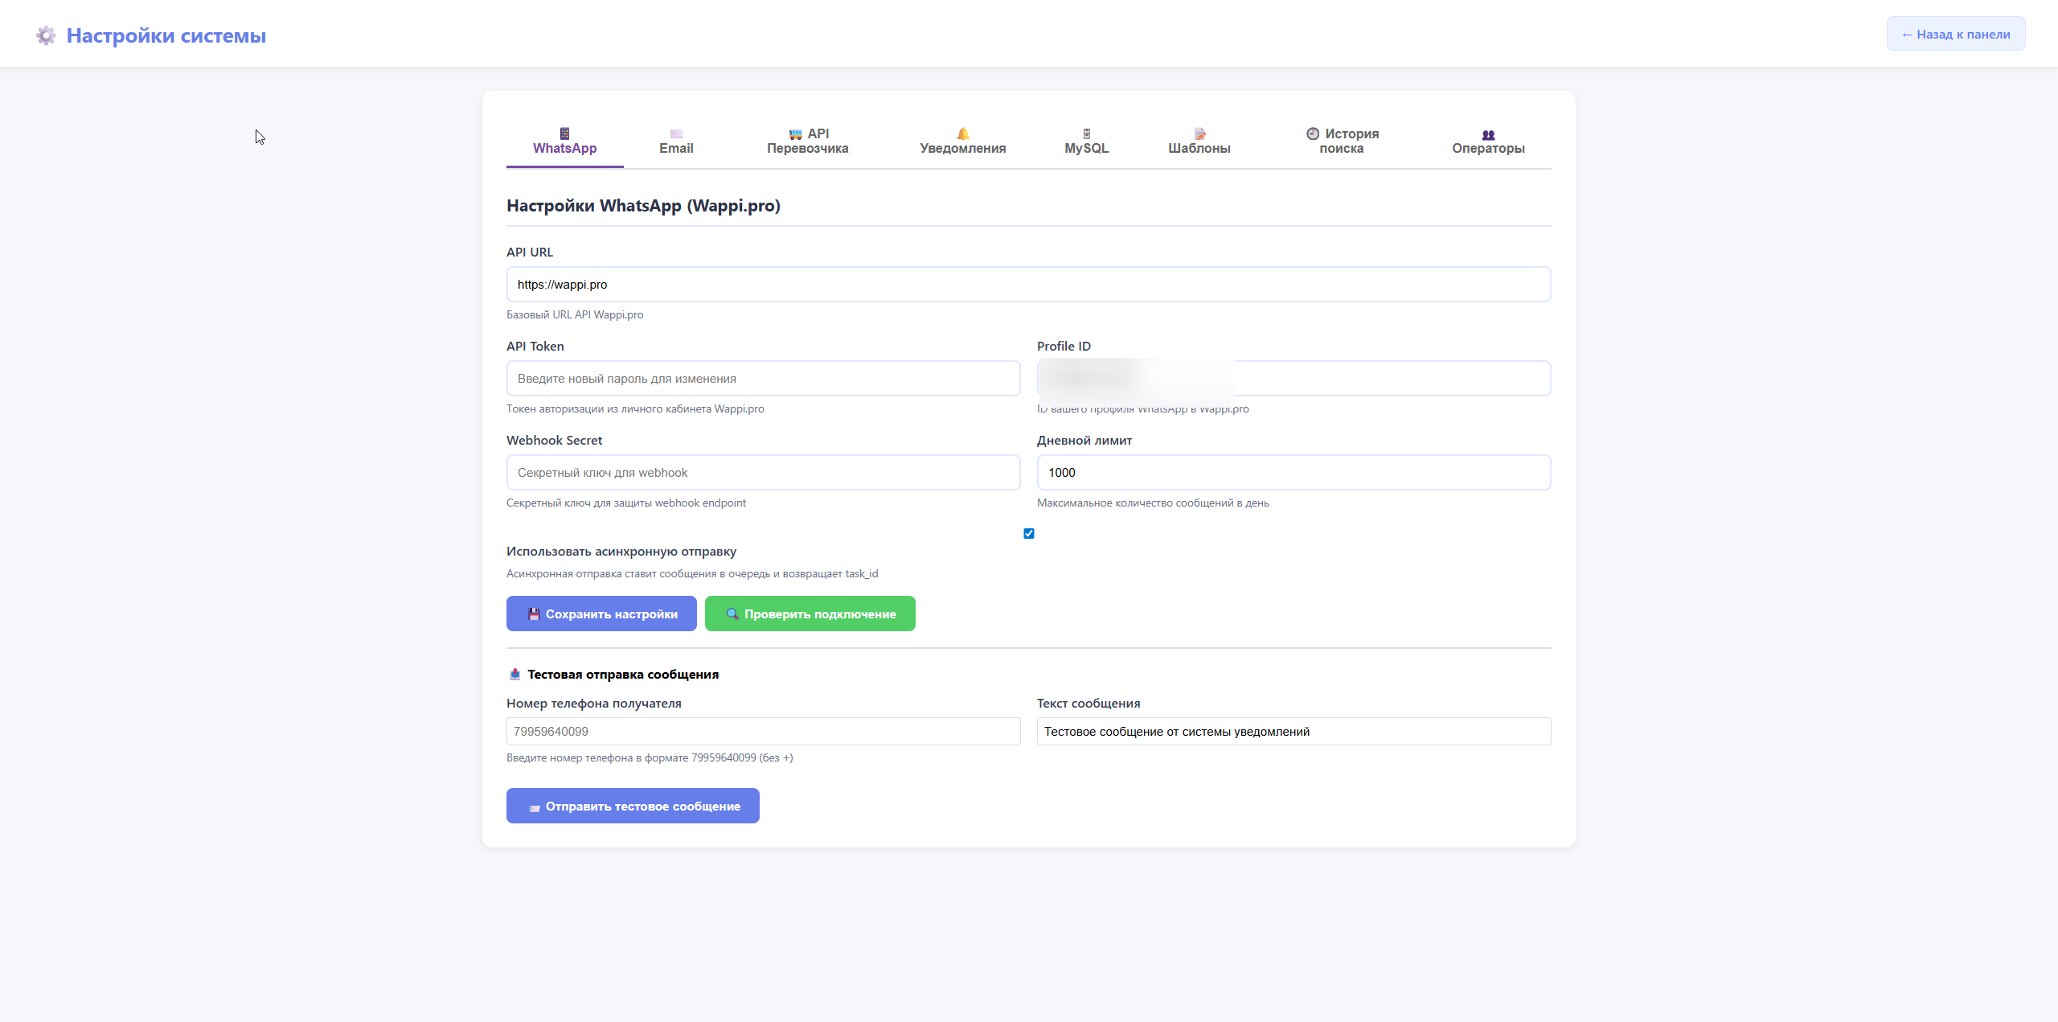Image resolution: width=2058 pixels, height=1022 pixels.
Task: Click into the Webhook Secret field
Action: click(763, 473)
